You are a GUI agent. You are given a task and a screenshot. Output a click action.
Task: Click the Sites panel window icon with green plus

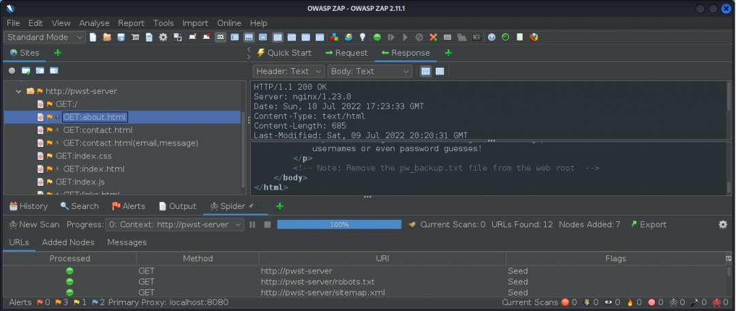pos(26,71)
